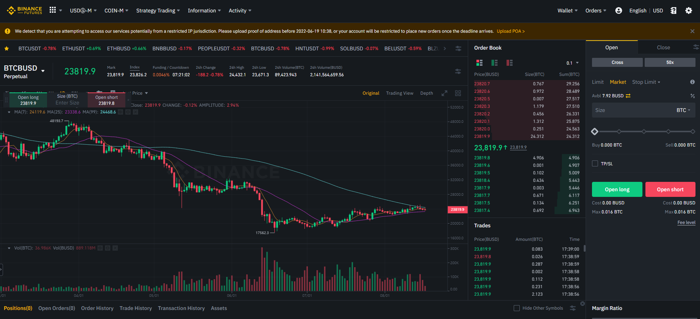Adjust 50x leverage button
Viewport: 700px width, 319px height.
tap(670, 62)
